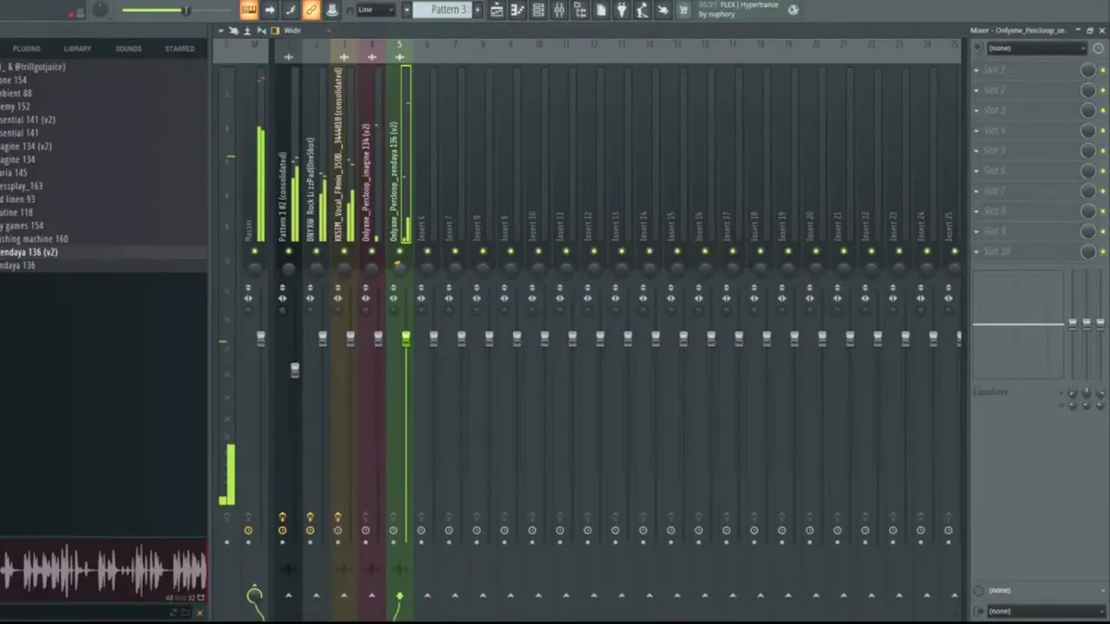Expand Slot 1 plugin menu arrow
Screen dimensions: 1110x624
[x=976, y=69]
